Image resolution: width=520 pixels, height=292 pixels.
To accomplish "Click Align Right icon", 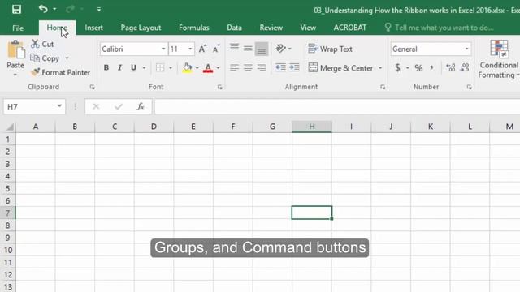I will pyautogui.click(x=262, y=68).
